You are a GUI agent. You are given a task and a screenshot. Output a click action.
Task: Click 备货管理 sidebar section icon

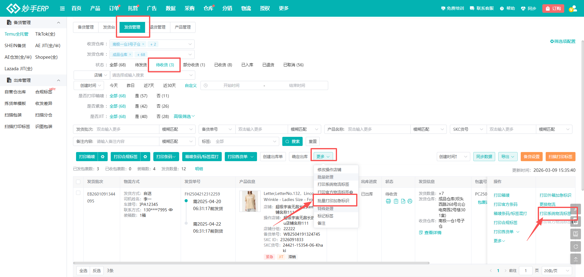[9, 23]
